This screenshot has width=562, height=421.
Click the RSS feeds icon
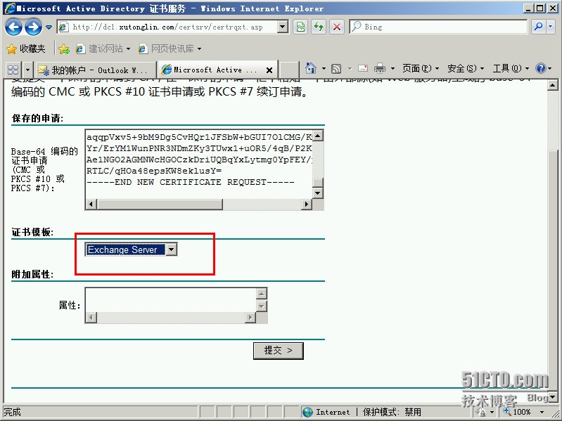tap(336, 68)
